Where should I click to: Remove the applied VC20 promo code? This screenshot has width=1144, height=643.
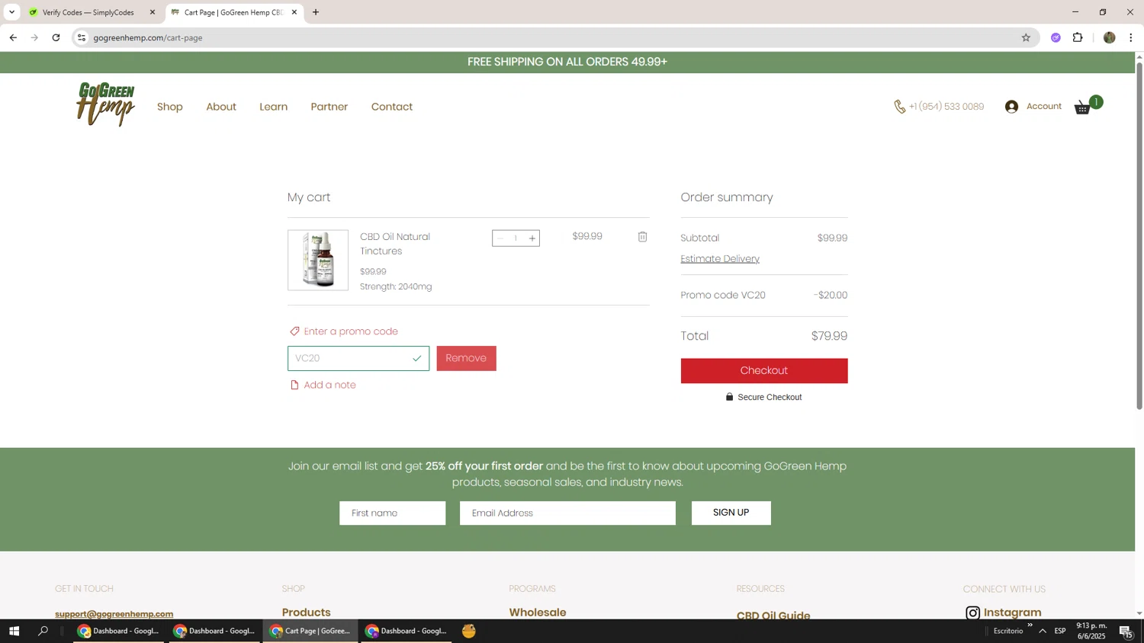[466, 358]
